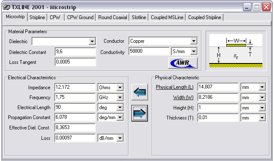Click the underlined Physical Length (L) label
Viewport: 274px width, 161px height.
tap(175, 87)
